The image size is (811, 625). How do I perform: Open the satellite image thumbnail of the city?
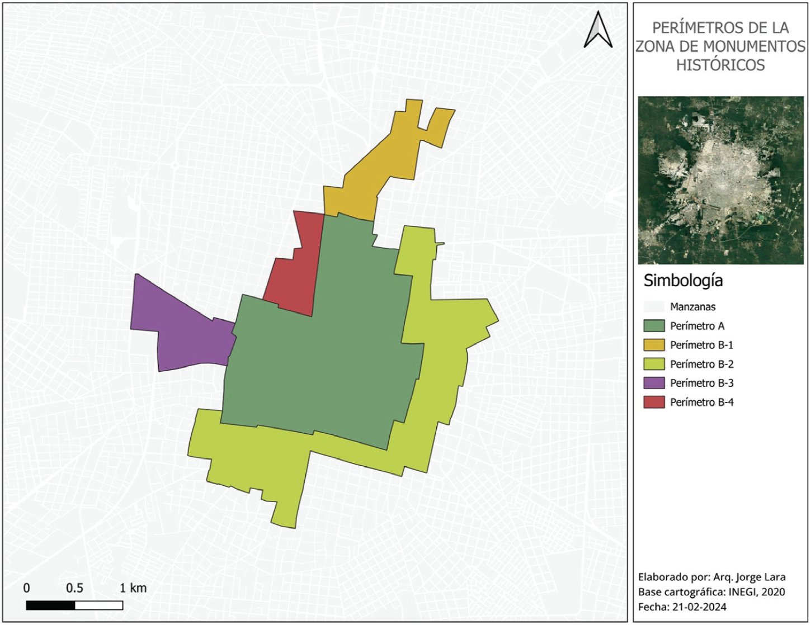click(x=720, y=180)
